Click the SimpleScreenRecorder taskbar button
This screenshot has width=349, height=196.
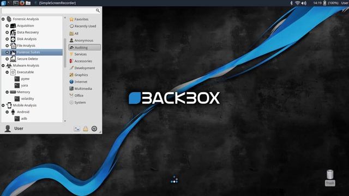[56, 3]
